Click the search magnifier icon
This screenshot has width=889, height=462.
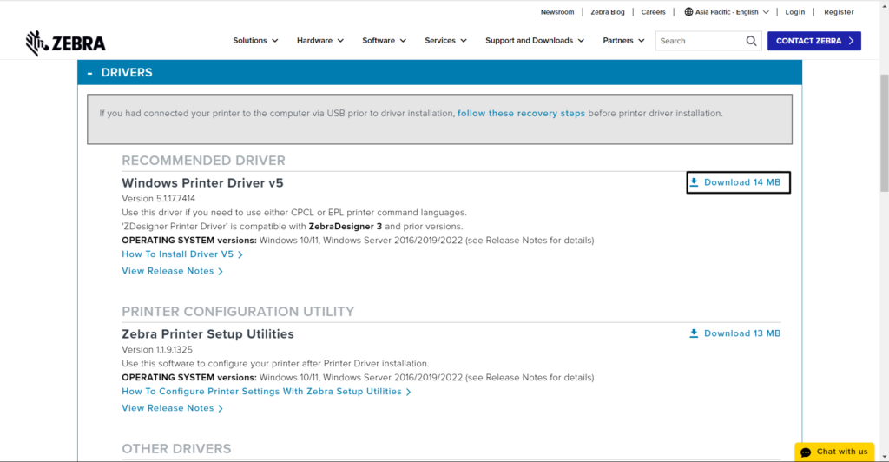pyautogui.click(x=752, y=41)
